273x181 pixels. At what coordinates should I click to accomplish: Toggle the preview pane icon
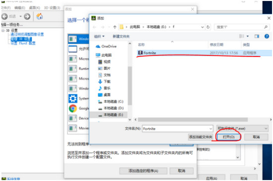(257, 36)
